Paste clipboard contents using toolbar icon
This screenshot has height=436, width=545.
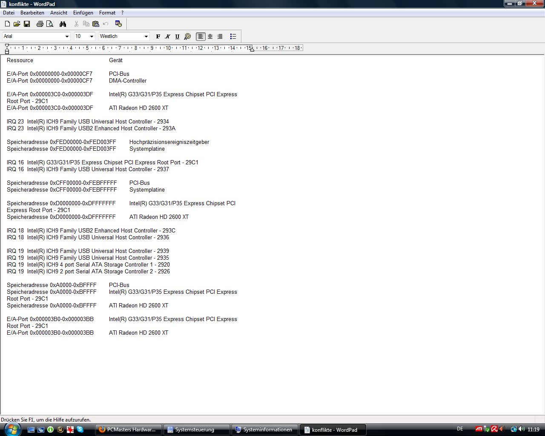click(96, 24)
